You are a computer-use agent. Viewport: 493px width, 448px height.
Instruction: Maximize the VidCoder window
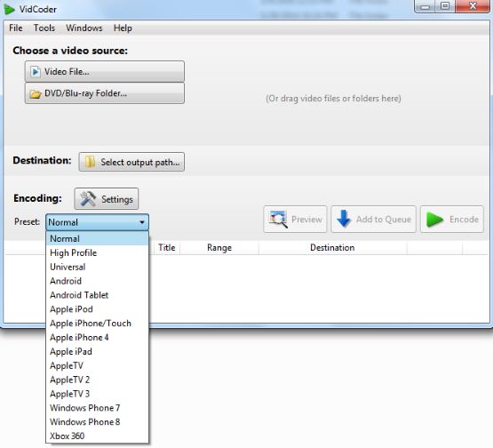[x=445, y=6]
